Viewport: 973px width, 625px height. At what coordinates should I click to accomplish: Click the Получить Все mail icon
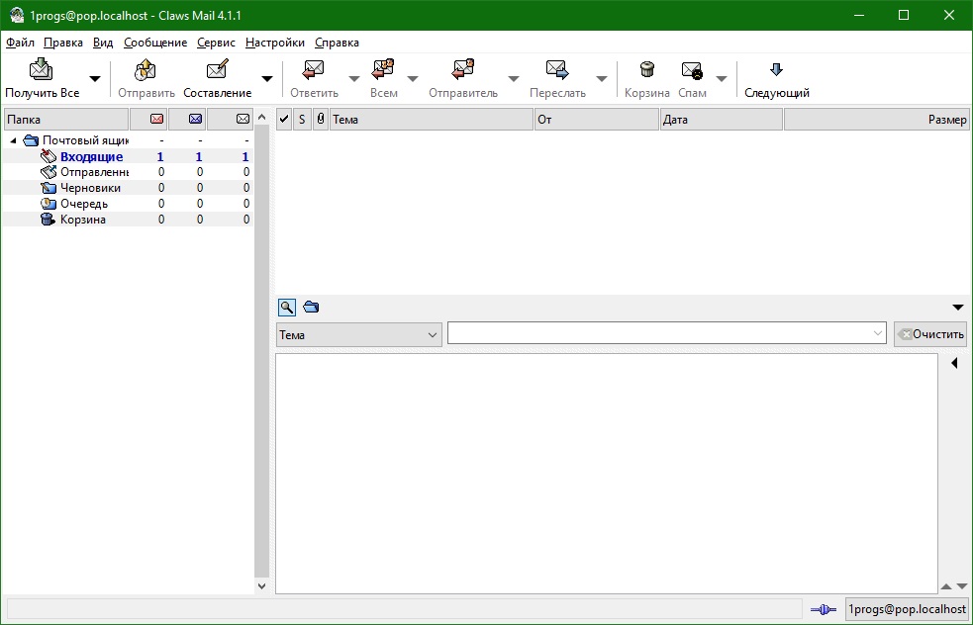click(x=42, y=70)
